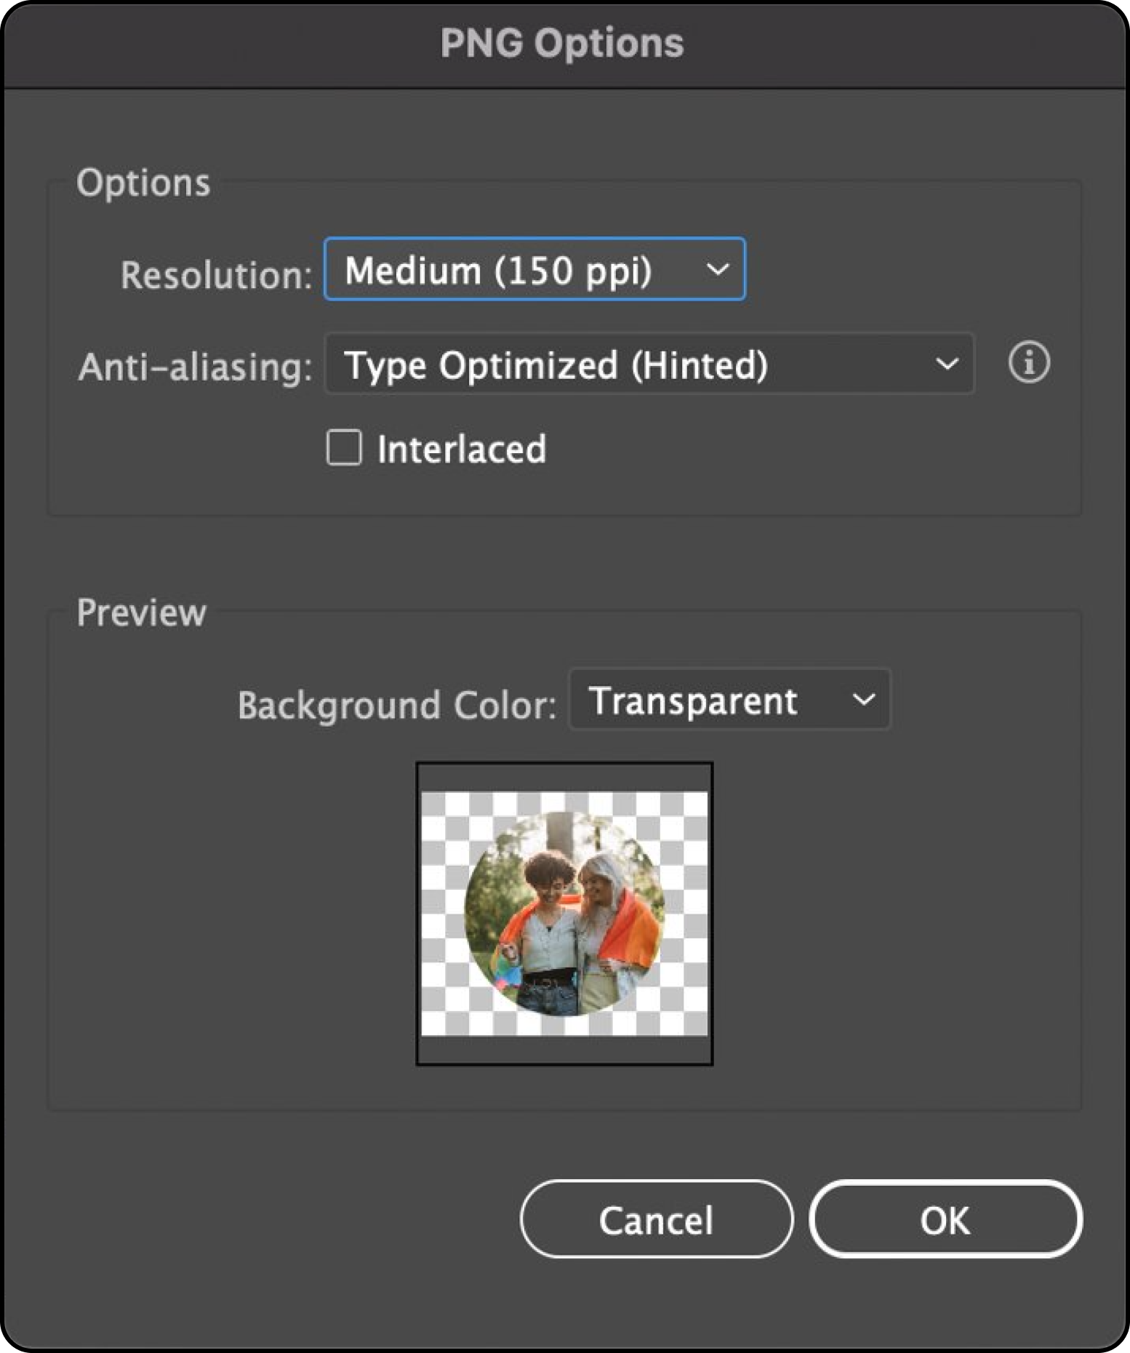Click the chevron arrow in Resolution field
This screenshot has width=1130, height=1353.
pos(717,270)
